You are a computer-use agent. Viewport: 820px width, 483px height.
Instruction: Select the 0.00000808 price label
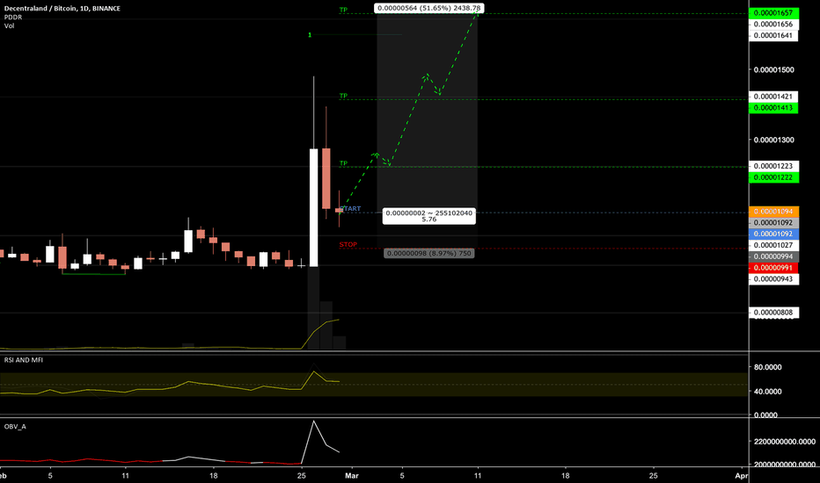[x=773, y=313]
